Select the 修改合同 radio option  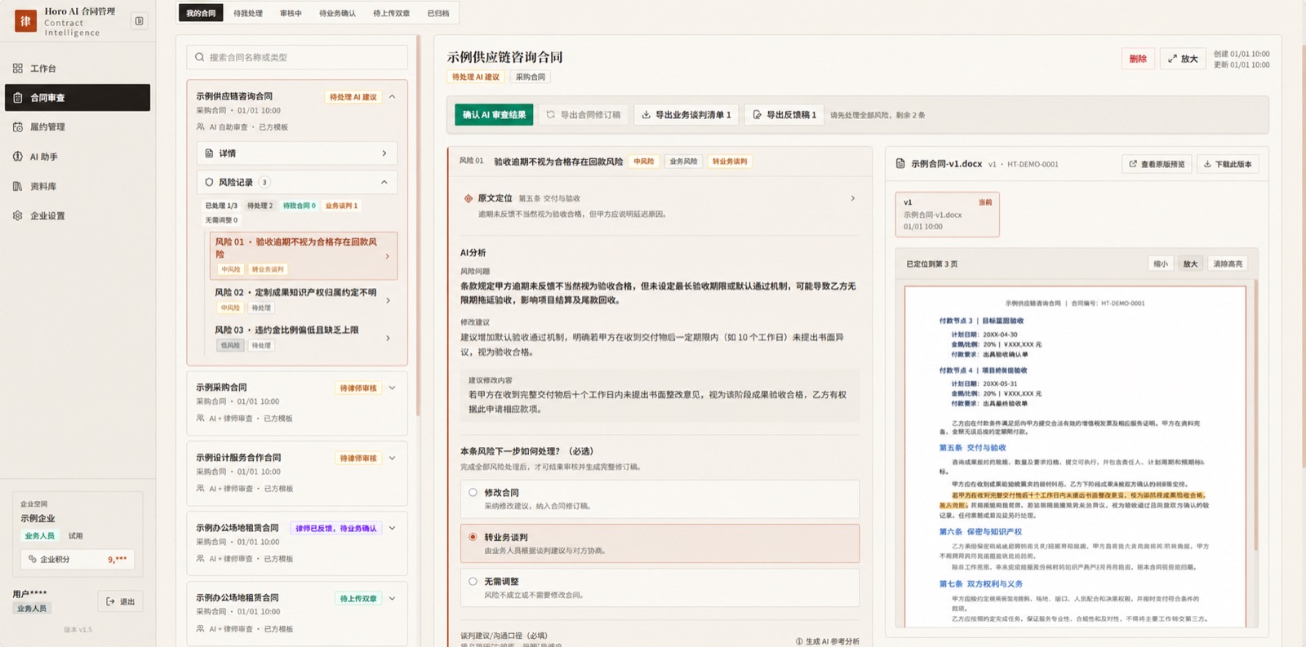pyautogui.click(x=473, y=492)
